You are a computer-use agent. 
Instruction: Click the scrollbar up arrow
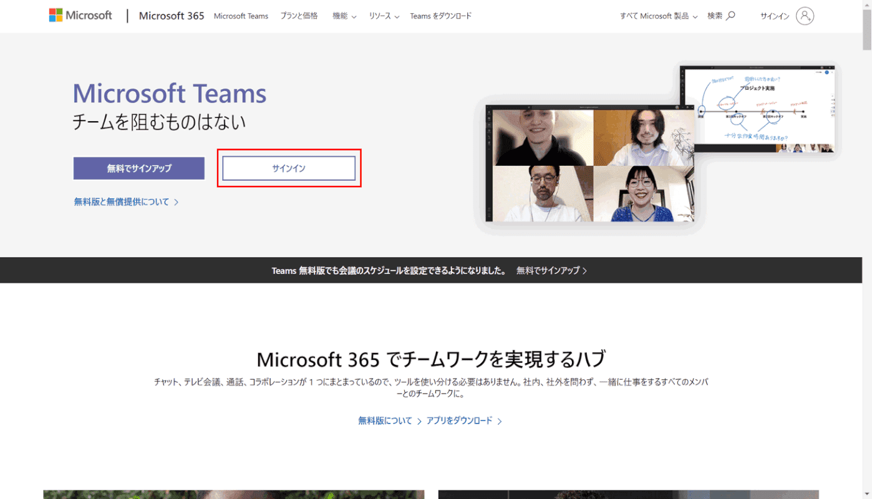pyautogui.click(x=867, y=4)
